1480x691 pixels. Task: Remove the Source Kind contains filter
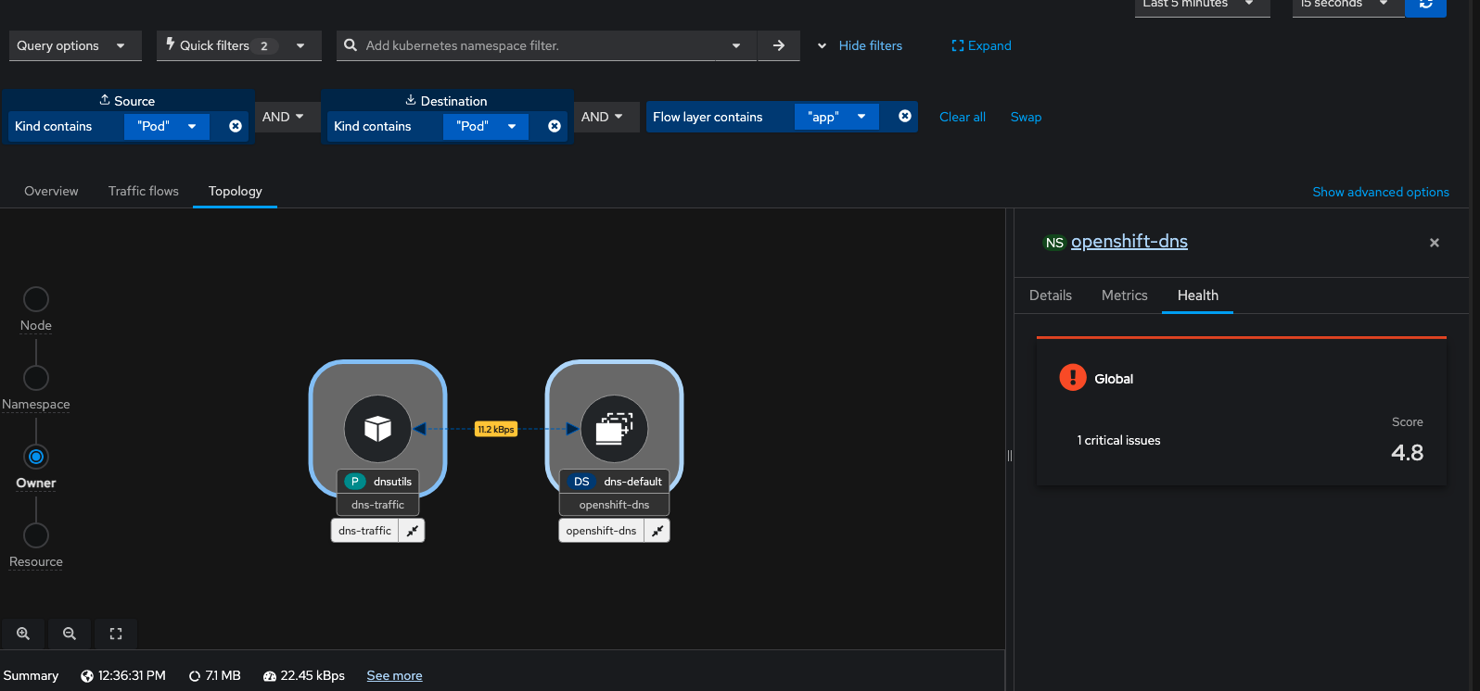click(236, 126)
